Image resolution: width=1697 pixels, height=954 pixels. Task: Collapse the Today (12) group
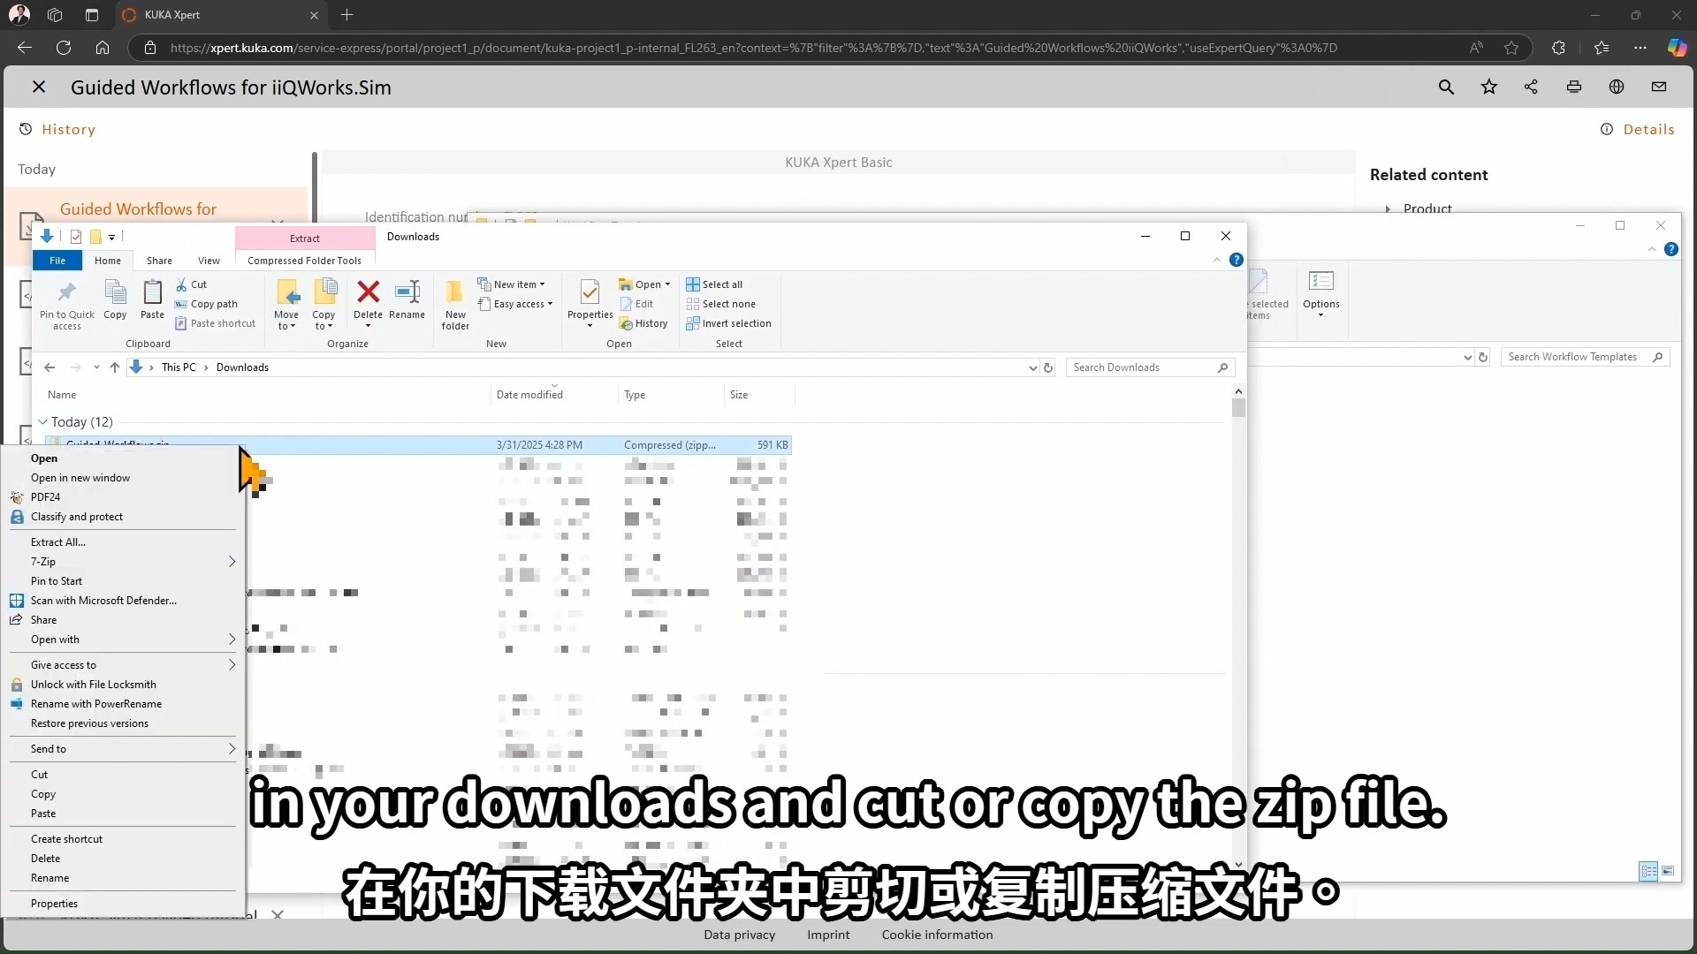tap(42, 422)
